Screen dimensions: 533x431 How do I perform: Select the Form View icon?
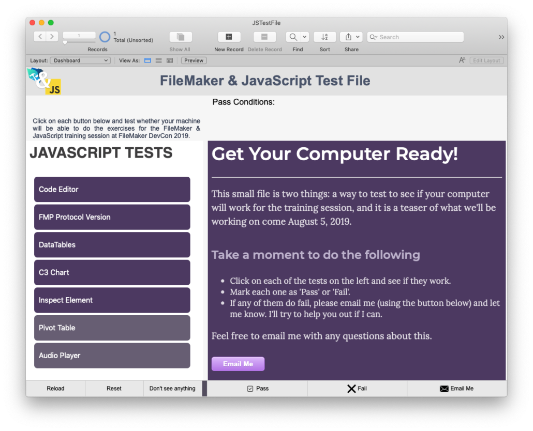tap(147, 60)
